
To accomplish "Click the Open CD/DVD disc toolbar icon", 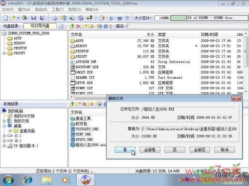I will pyautogui.click(x=25, y=18).
